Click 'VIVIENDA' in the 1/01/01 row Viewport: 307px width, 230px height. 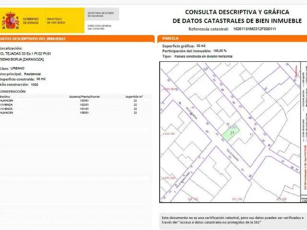6,109
